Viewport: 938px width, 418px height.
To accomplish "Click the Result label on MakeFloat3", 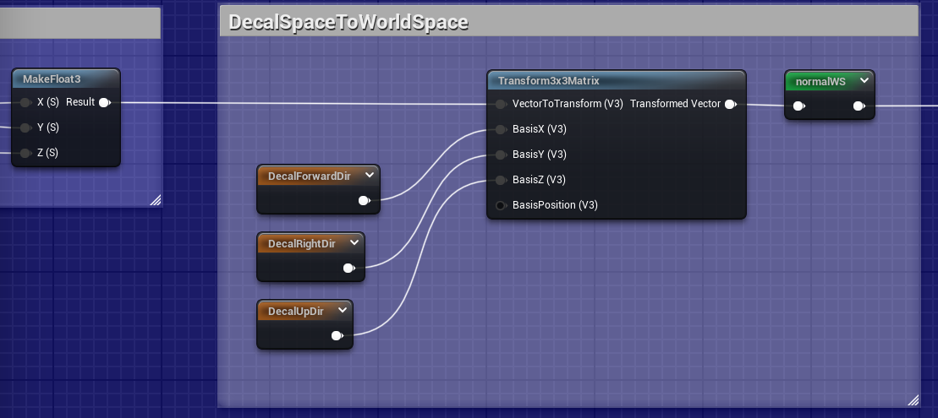I will (80, 102).
